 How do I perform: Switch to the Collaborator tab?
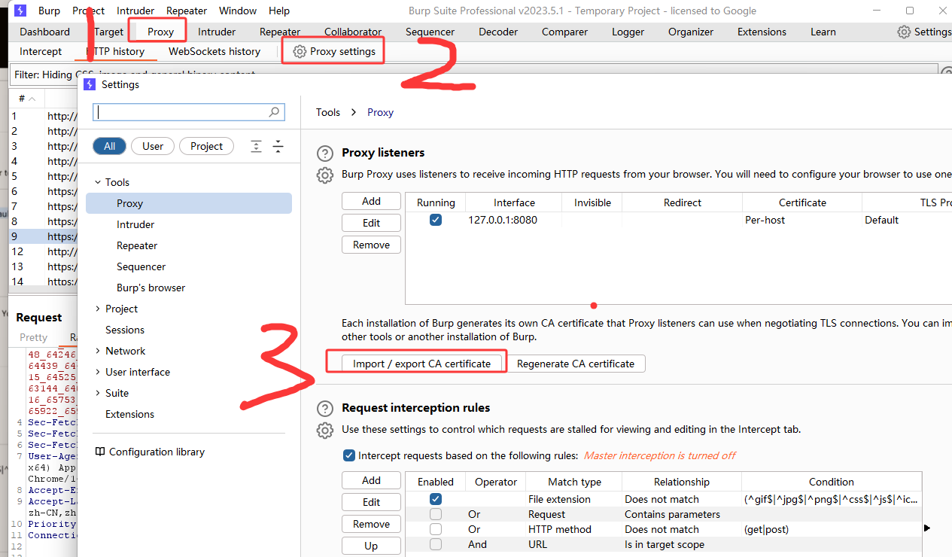(353, 32)
